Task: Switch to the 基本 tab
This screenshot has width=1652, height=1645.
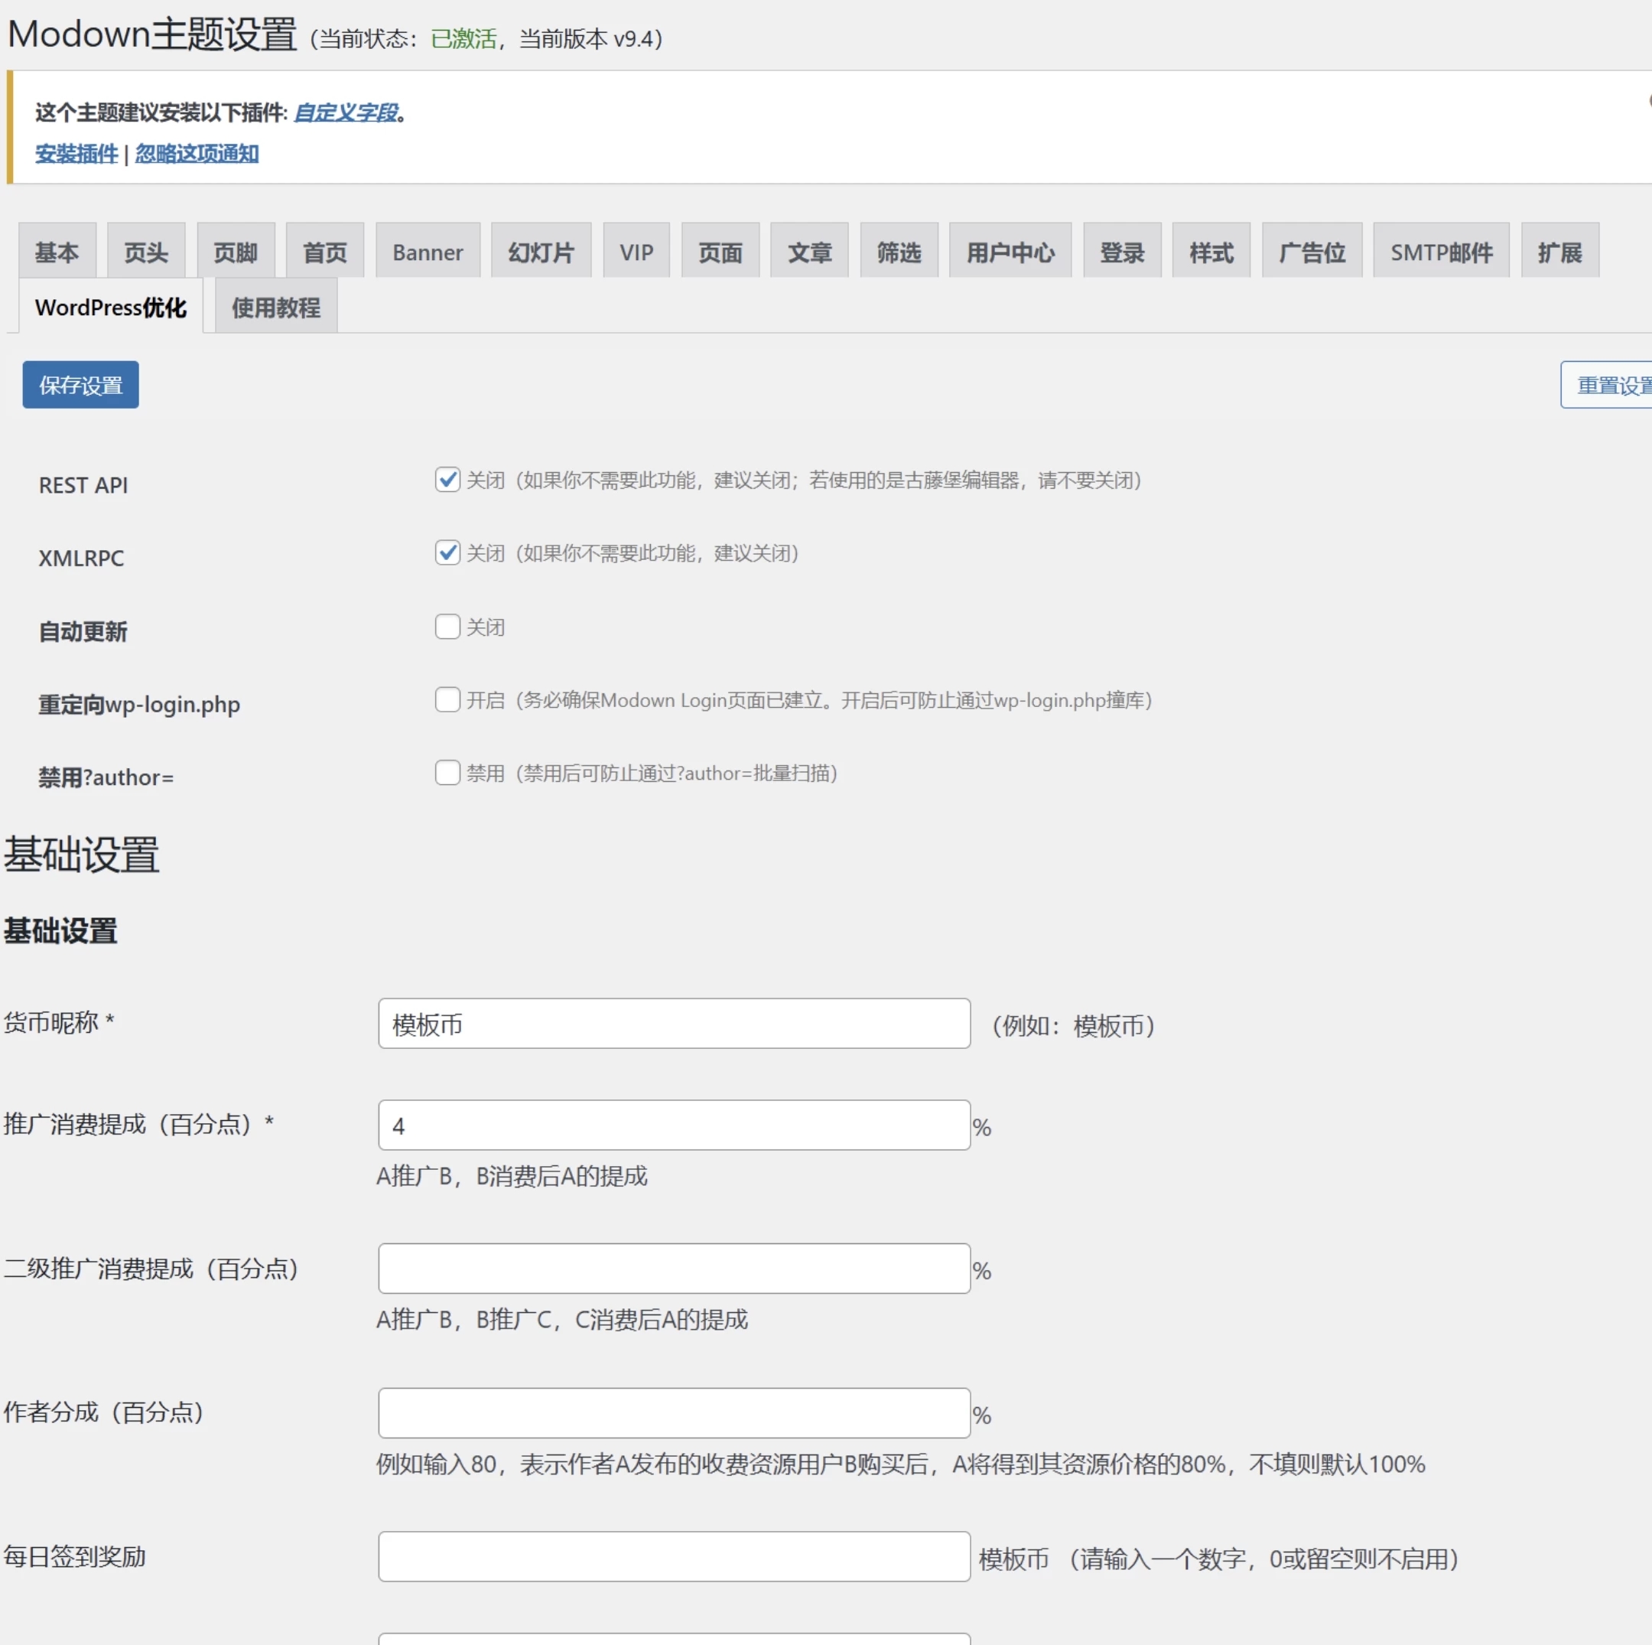Action: (x=57, y=249)
